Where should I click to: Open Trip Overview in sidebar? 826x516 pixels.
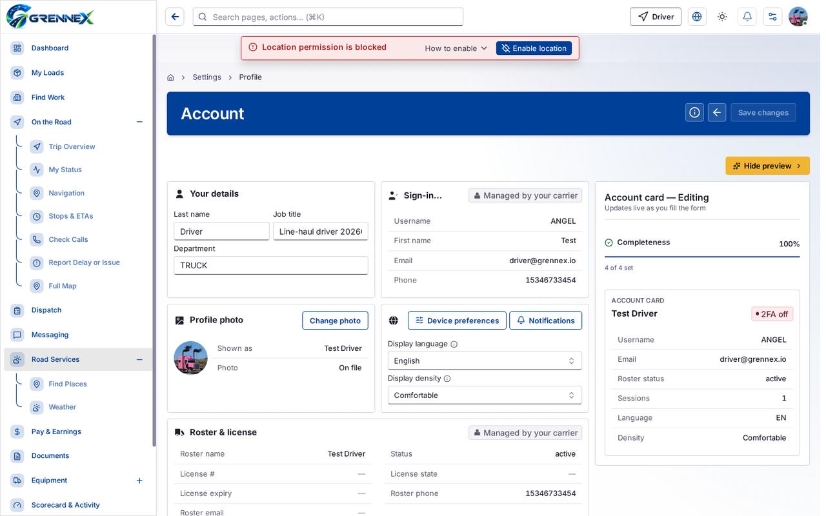coord(72,146)
